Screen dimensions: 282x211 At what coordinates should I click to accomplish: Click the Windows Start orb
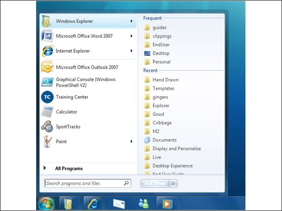(46, 204)
